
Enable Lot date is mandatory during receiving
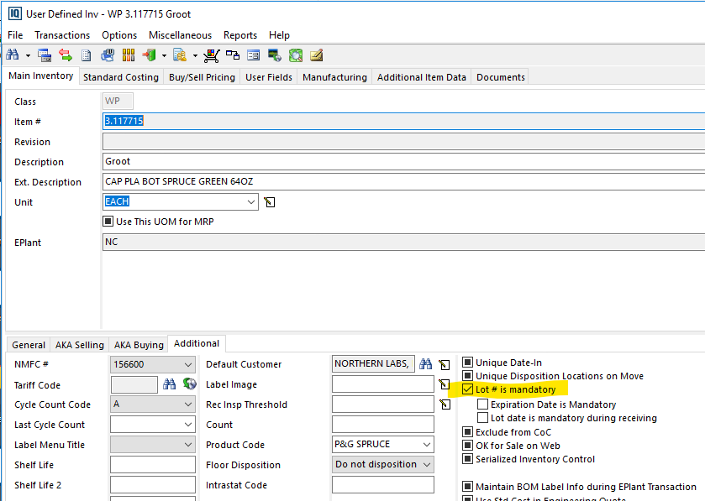[x=482, y=418]
